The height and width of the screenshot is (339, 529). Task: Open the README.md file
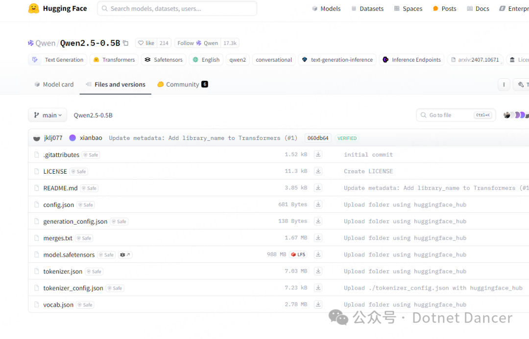tap(60, 188)
